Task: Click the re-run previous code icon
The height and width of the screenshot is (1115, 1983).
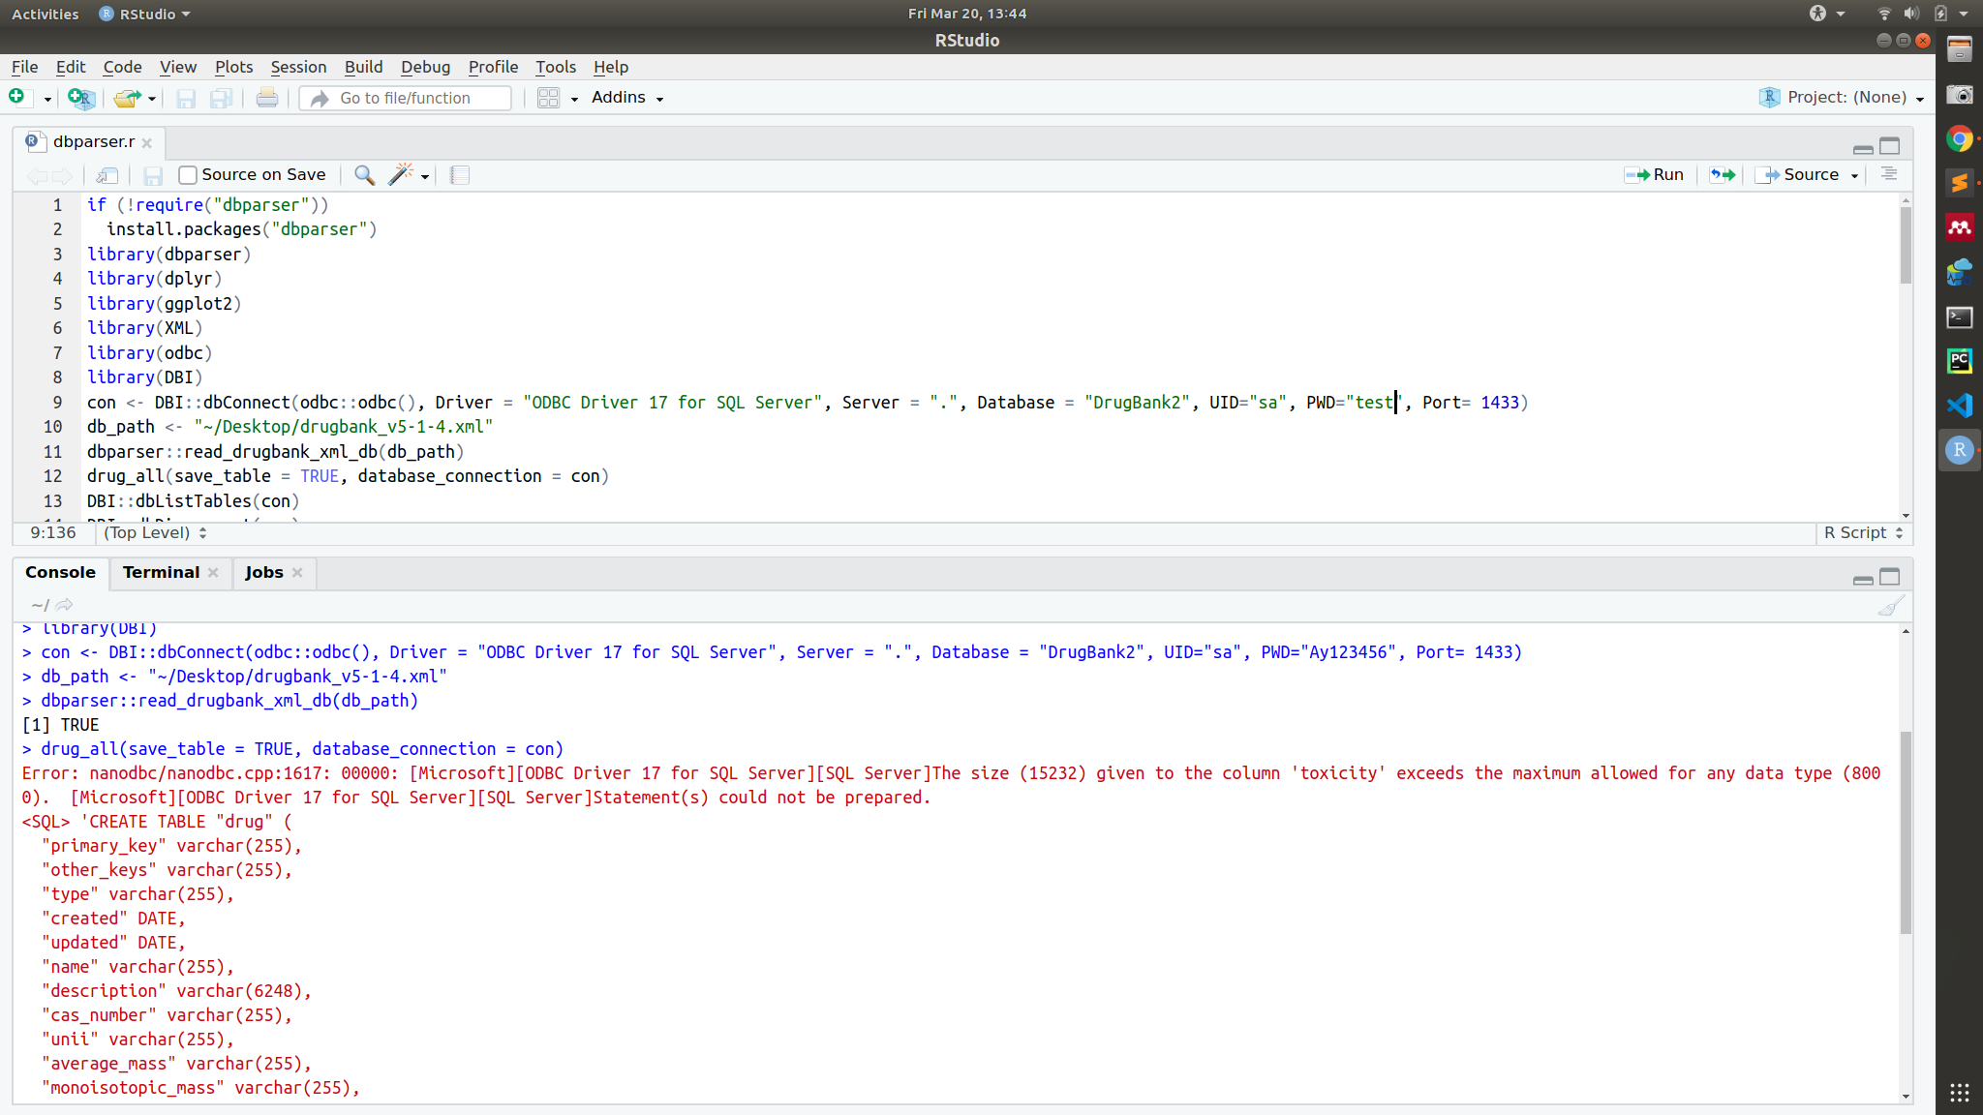Action: (x=1722, y=175)
